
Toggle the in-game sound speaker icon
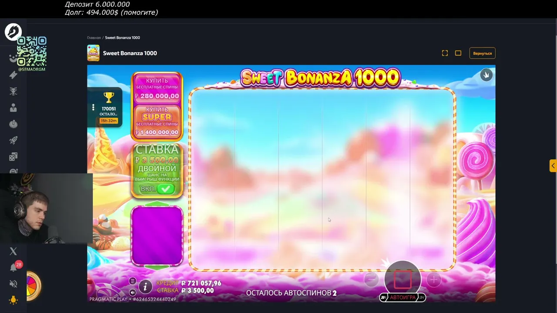coord(133,292)
